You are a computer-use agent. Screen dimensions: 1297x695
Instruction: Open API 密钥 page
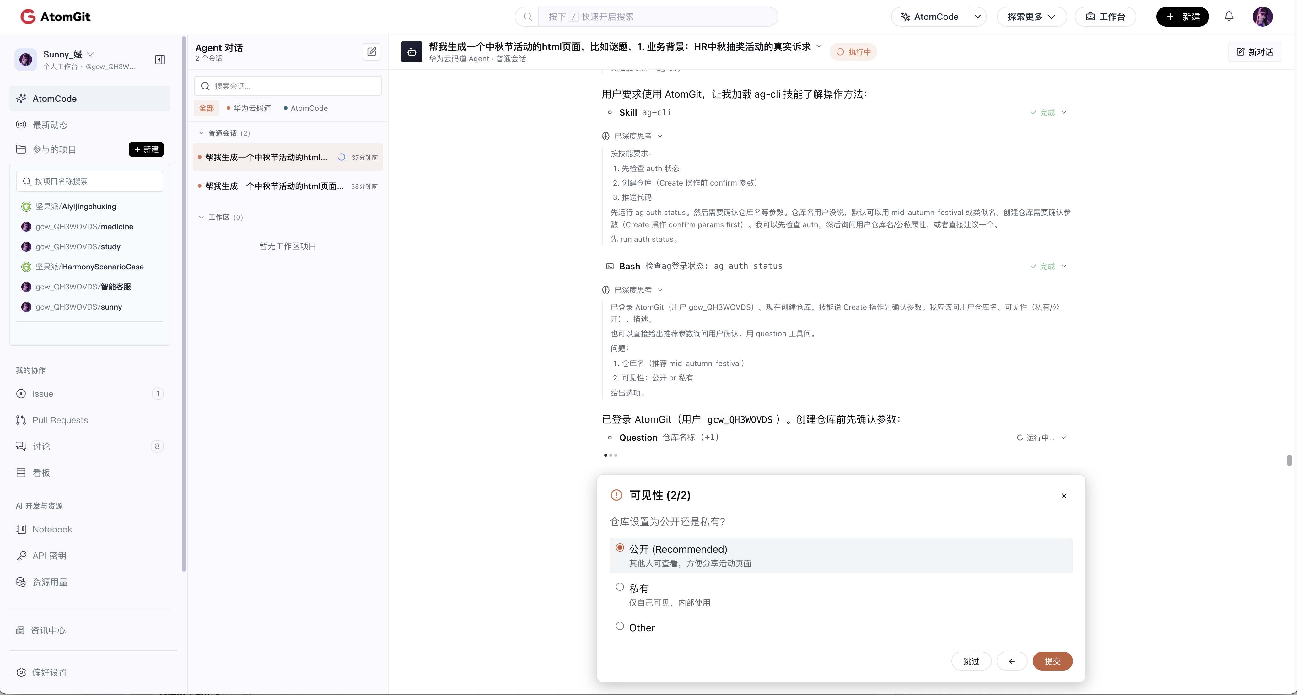[90, 556]
